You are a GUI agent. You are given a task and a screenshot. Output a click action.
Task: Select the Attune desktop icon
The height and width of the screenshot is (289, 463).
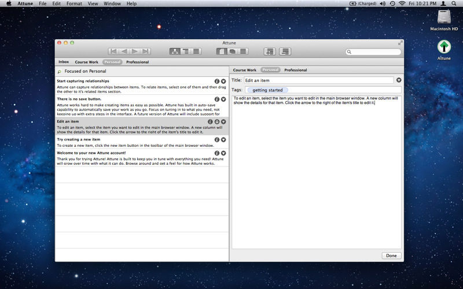(444, 50)
